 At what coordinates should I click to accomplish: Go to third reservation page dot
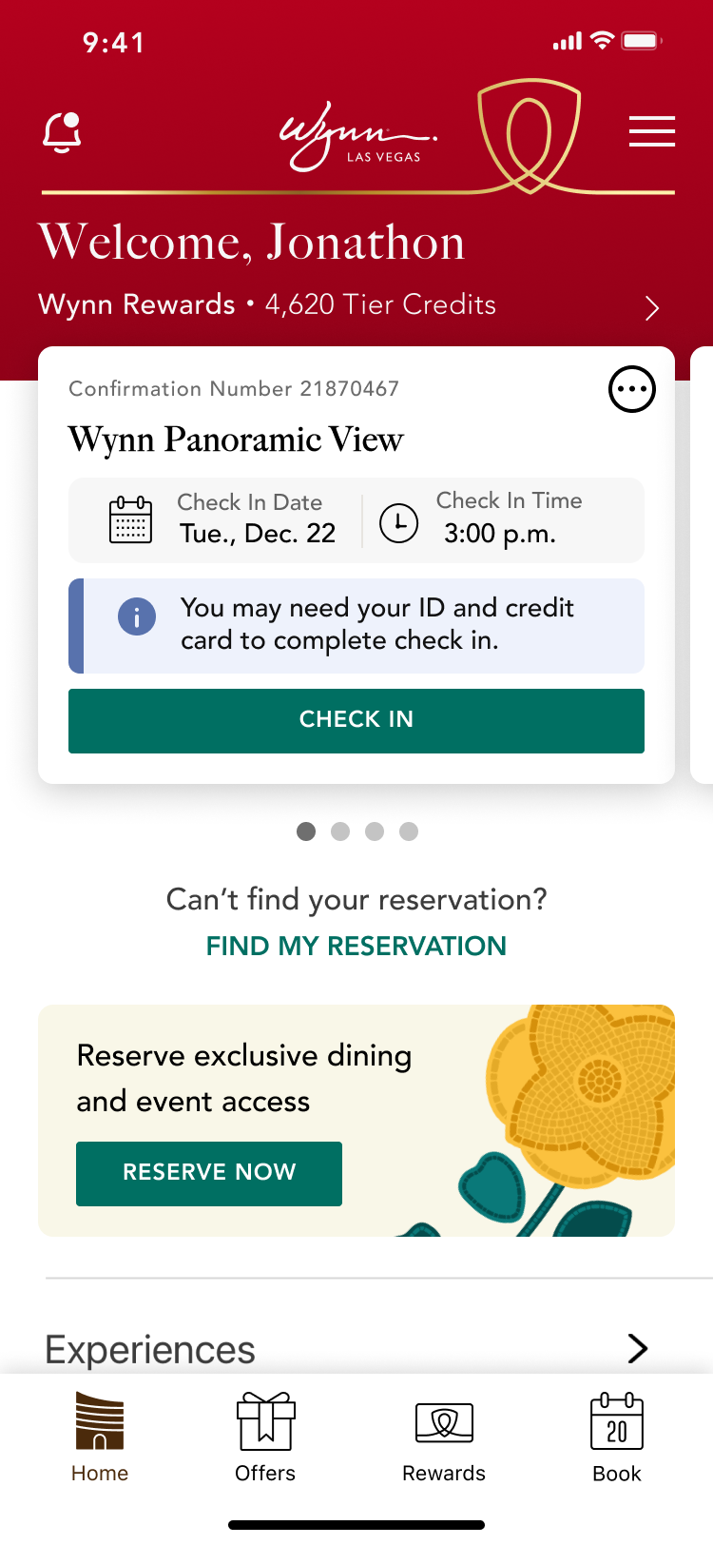[375, 831]
